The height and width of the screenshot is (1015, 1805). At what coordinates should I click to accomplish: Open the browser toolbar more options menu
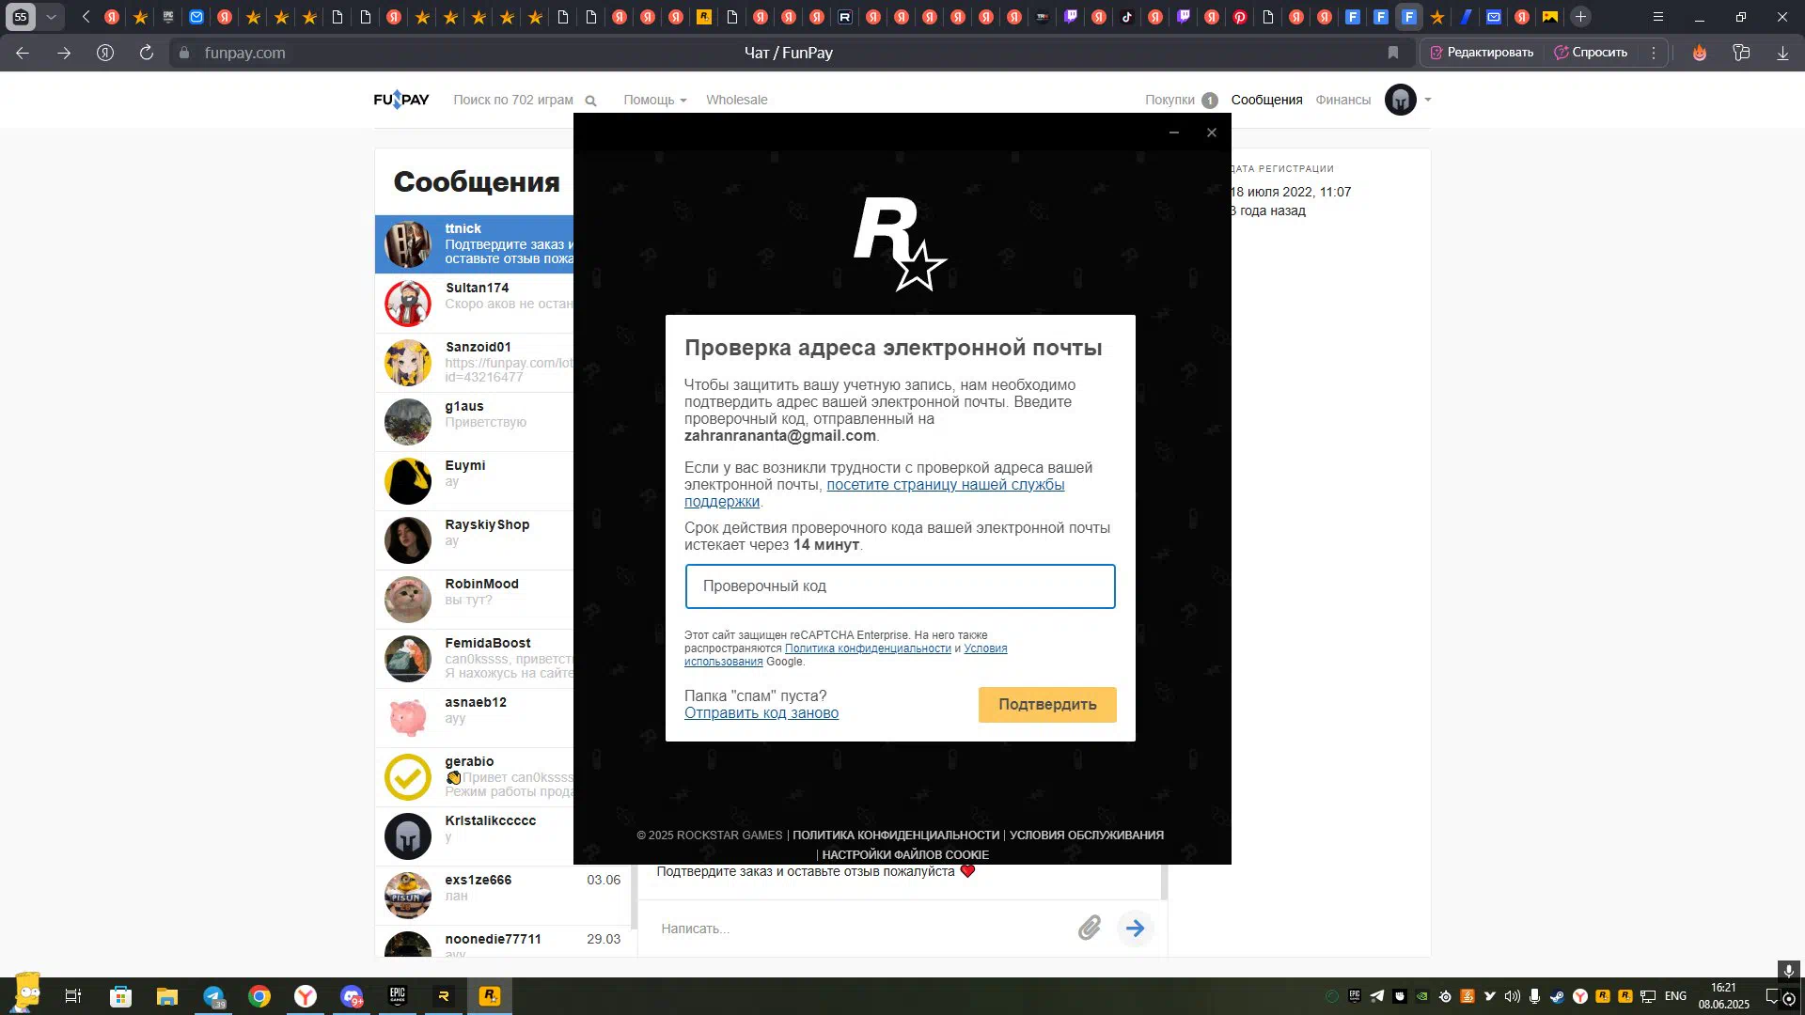coord(1654,53)
